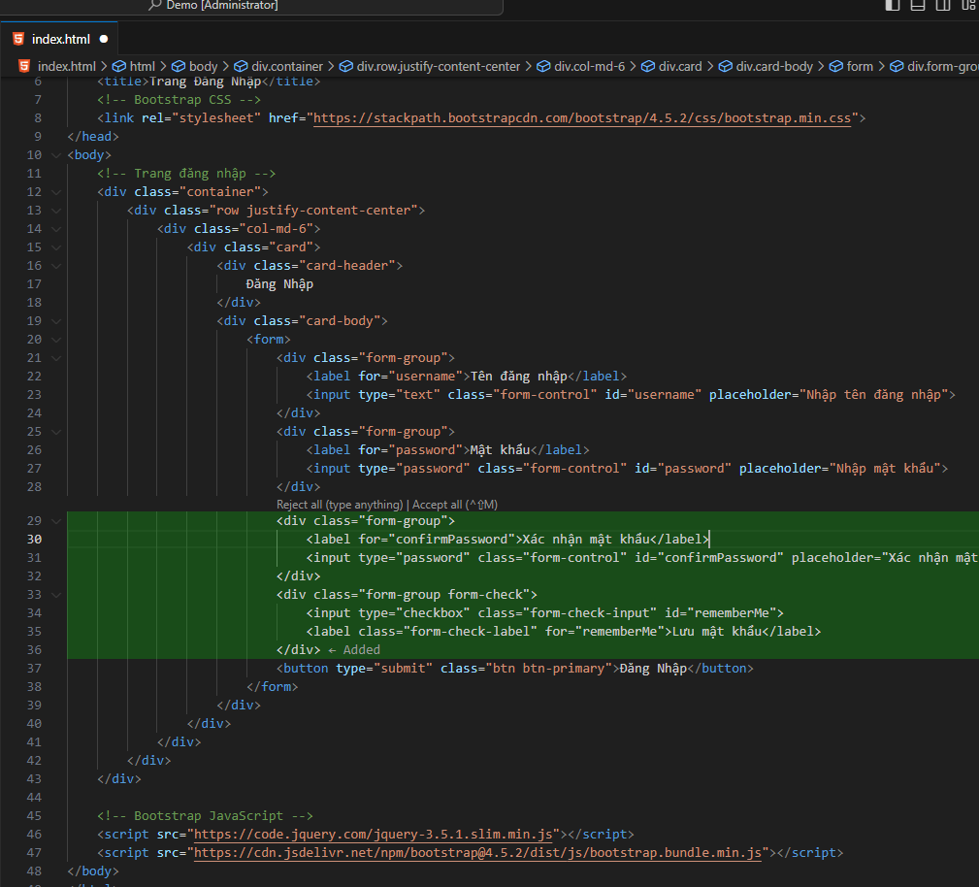This screenshot has width=979, height=887.
Task: Toggle the primary sidebar layout icon
Action: point(893,6)
